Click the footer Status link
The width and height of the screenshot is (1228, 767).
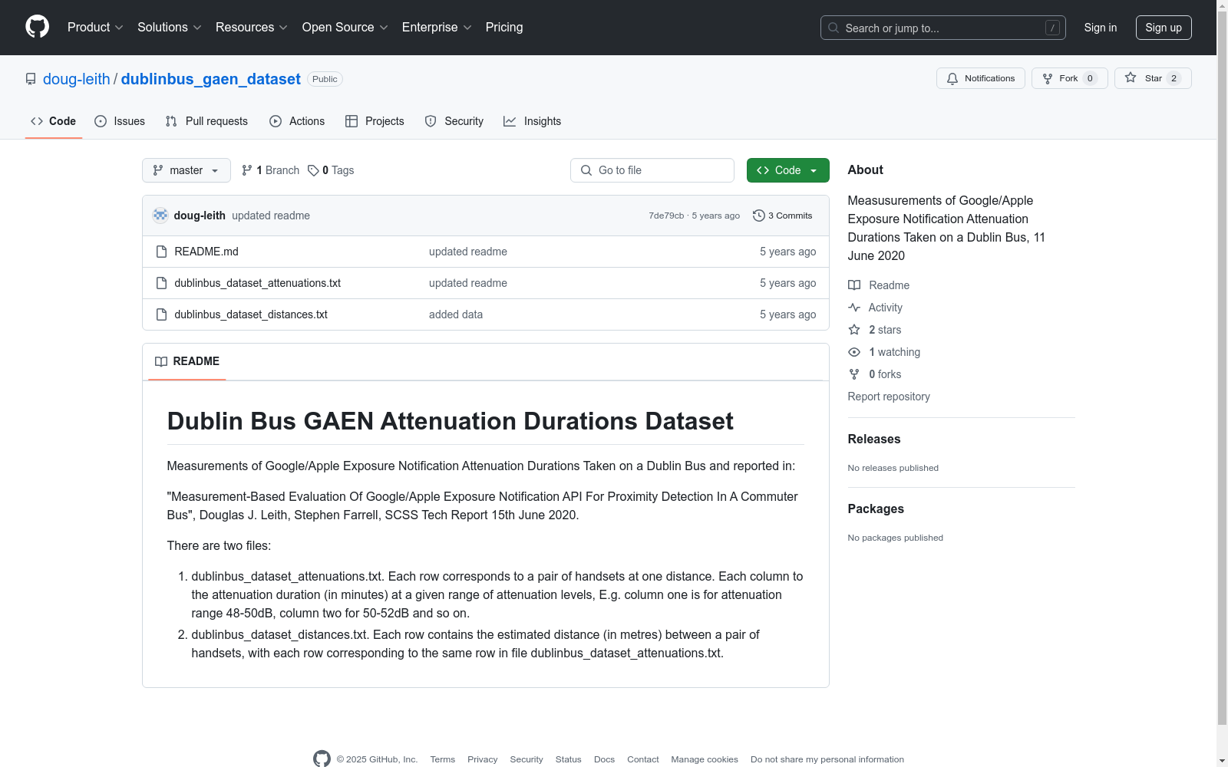click(569, 759)
